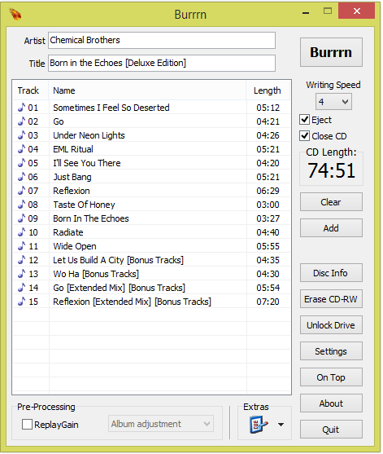Screen dimensions: 383x454
Task: Select track Wide Open
Action: (151, 246)
